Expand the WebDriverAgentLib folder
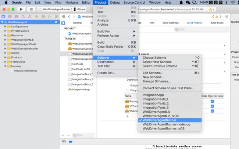This screenshot has height=149, width=239. 5,40
